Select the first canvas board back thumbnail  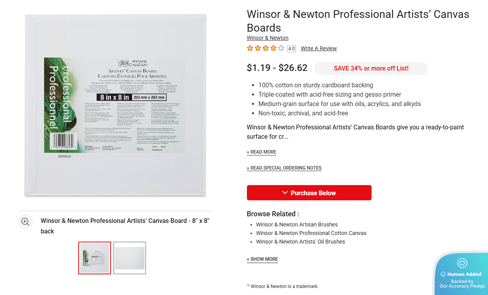tap(95, 258)
